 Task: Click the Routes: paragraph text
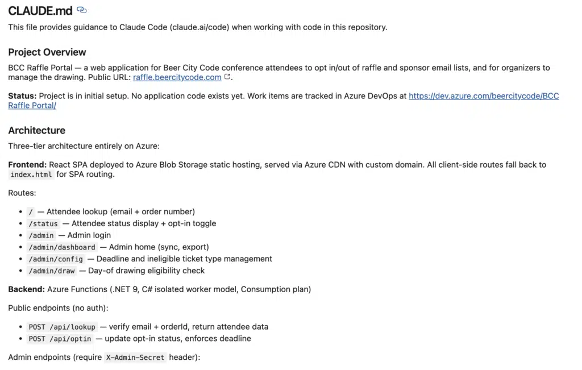(x=22, y=193)
